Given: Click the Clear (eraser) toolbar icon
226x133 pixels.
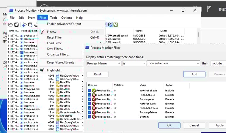Looking at the screenshot, I should (x=36, y=25).
